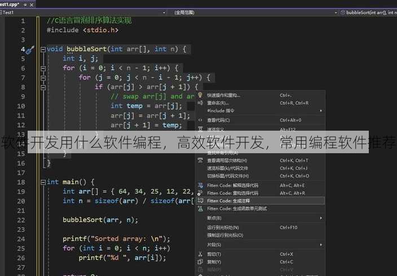Click line number 2 in the gutter

(x=23, y=30)
